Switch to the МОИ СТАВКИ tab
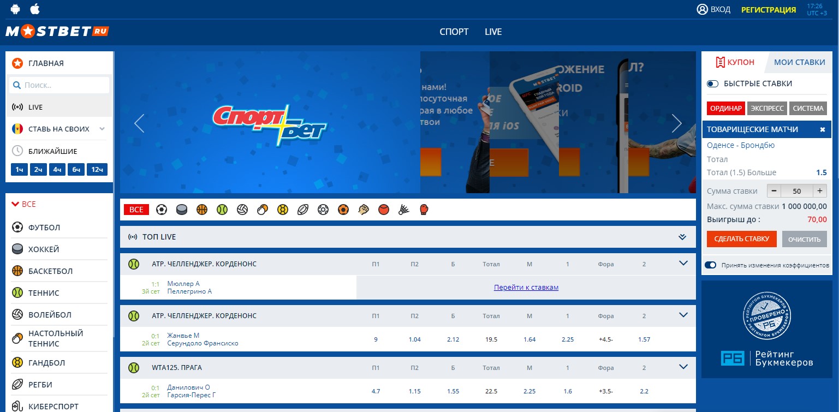 click(x=799, y=62)
